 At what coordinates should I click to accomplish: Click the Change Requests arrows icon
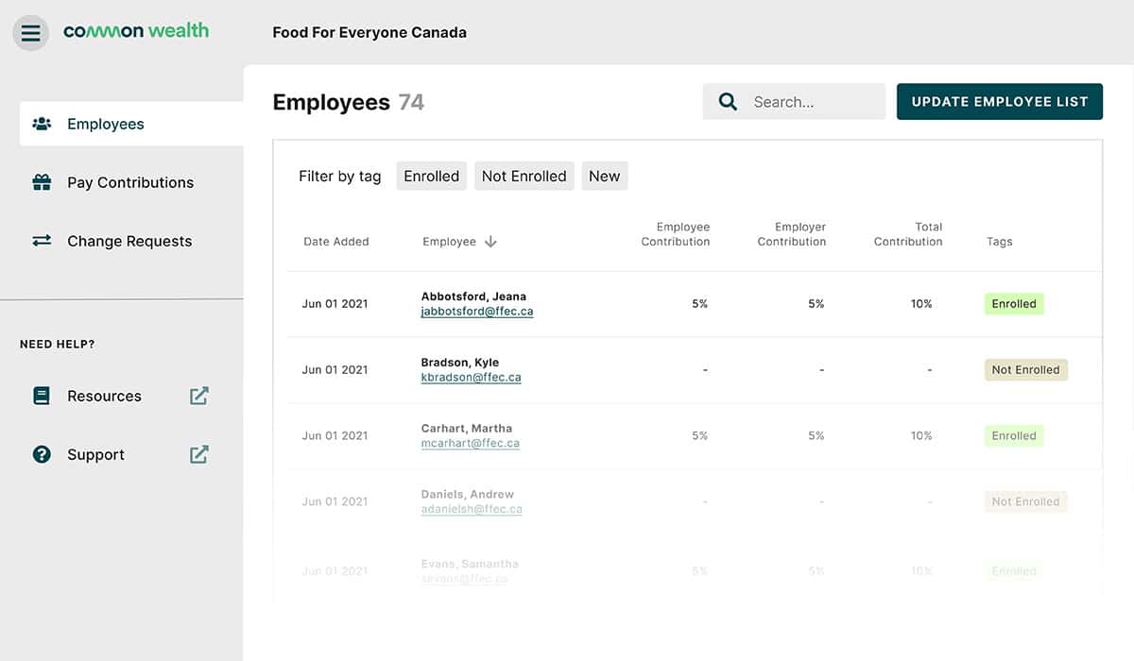pyautogui.click(x=42, y=241)
